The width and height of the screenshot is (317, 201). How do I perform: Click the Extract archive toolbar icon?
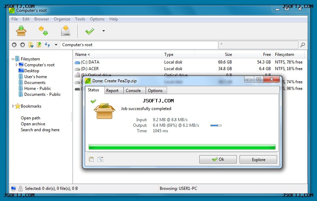pyautogui.click(x=66, y=31)
